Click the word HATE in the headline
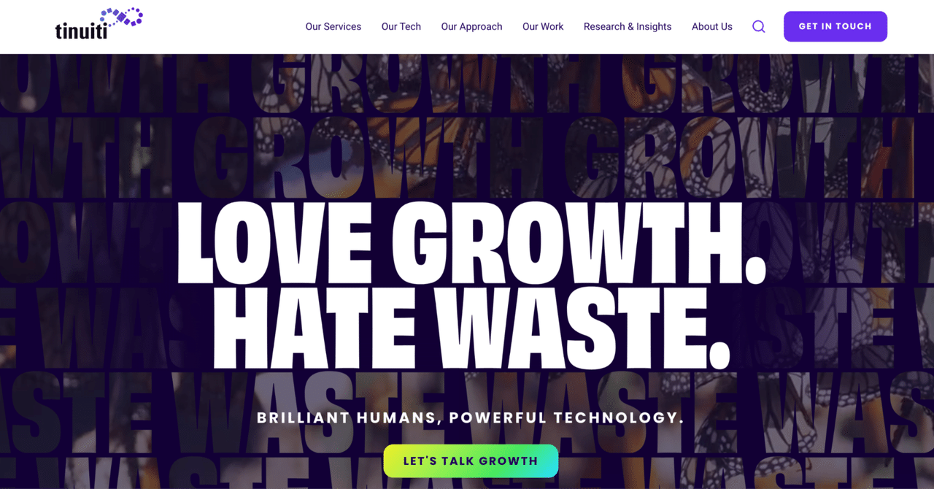This screenshot has width=934, height=489. [x=307, y=328]
